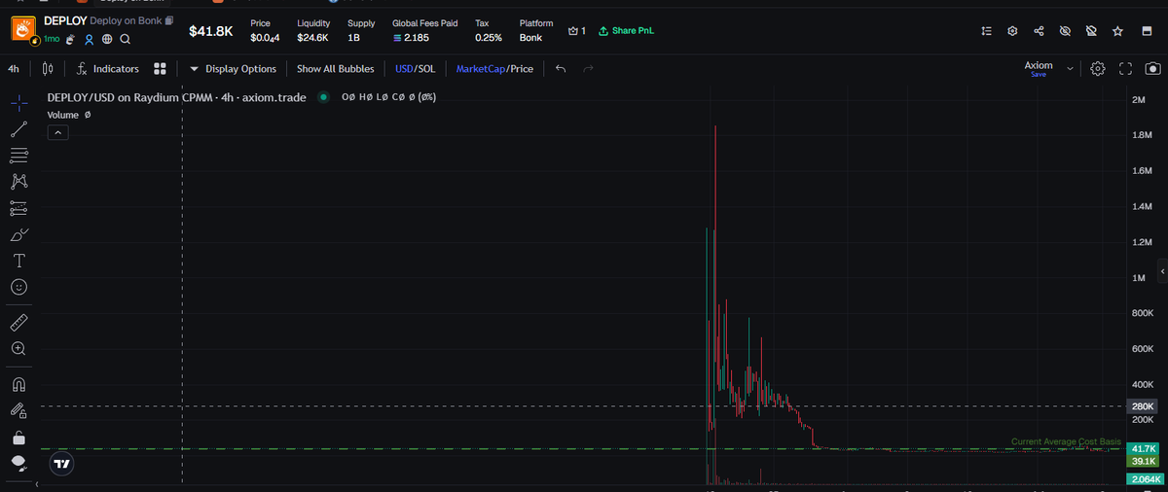Click the green market status dot
Image resolution: width=1168 pixels, height=492 pixels.
[x=323, y=97]
